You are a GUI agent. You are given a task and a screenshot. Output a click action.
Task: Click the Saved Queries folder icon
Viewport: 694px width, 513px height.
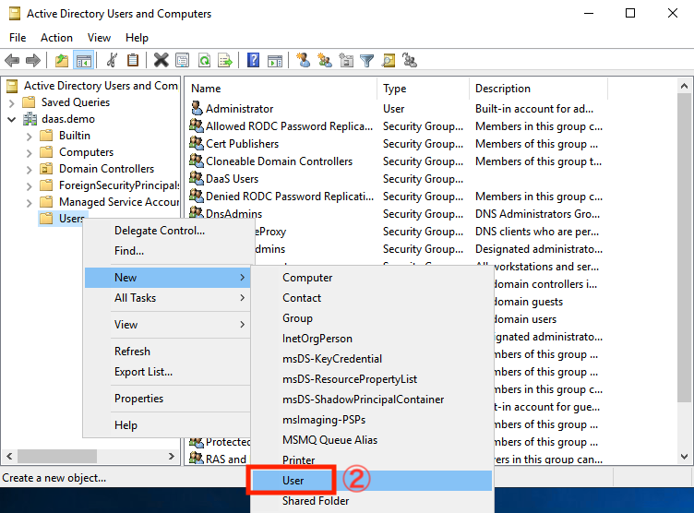[x=29, y=102]
